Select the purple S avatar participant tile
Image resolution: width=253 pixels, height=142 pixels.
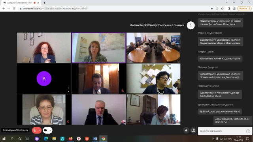coord(44,78)
